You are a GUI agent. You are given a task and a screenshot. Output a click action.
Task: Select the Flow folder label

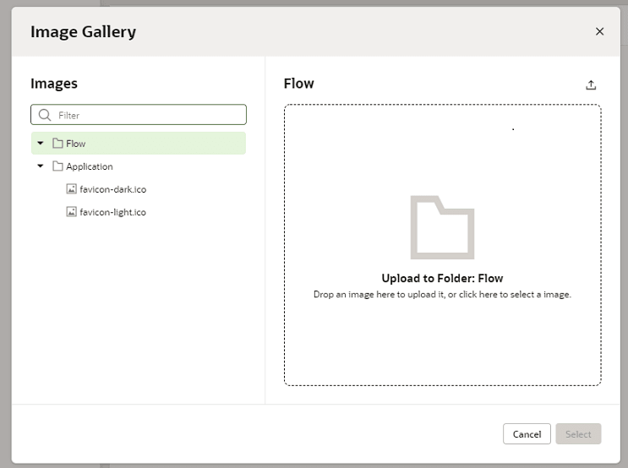point(76,144)
